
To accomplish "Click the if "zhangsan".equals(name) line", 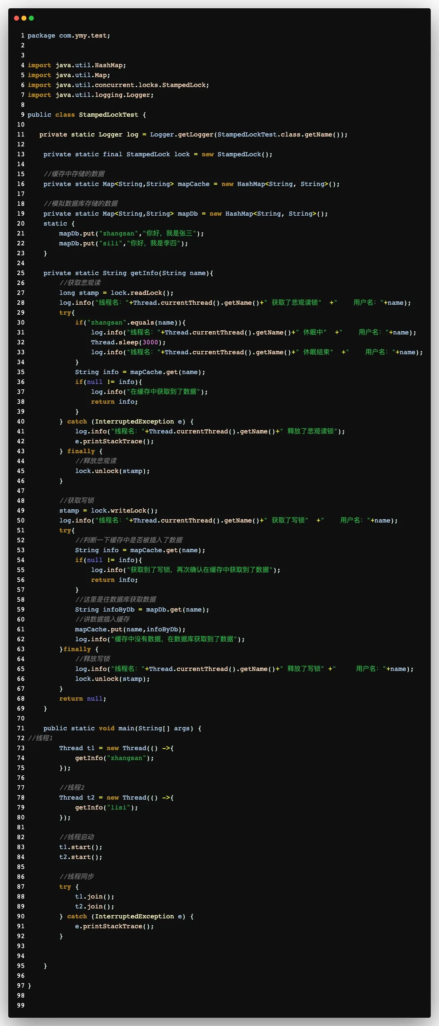I will (130, 322).
